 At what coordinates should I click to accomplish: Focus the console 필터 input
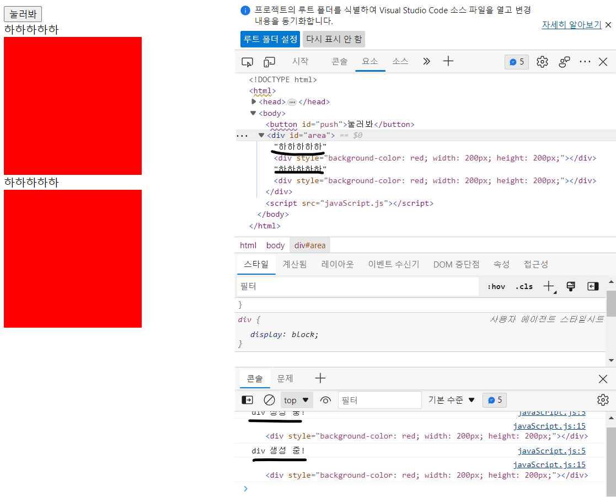click(x=380, y=400)
